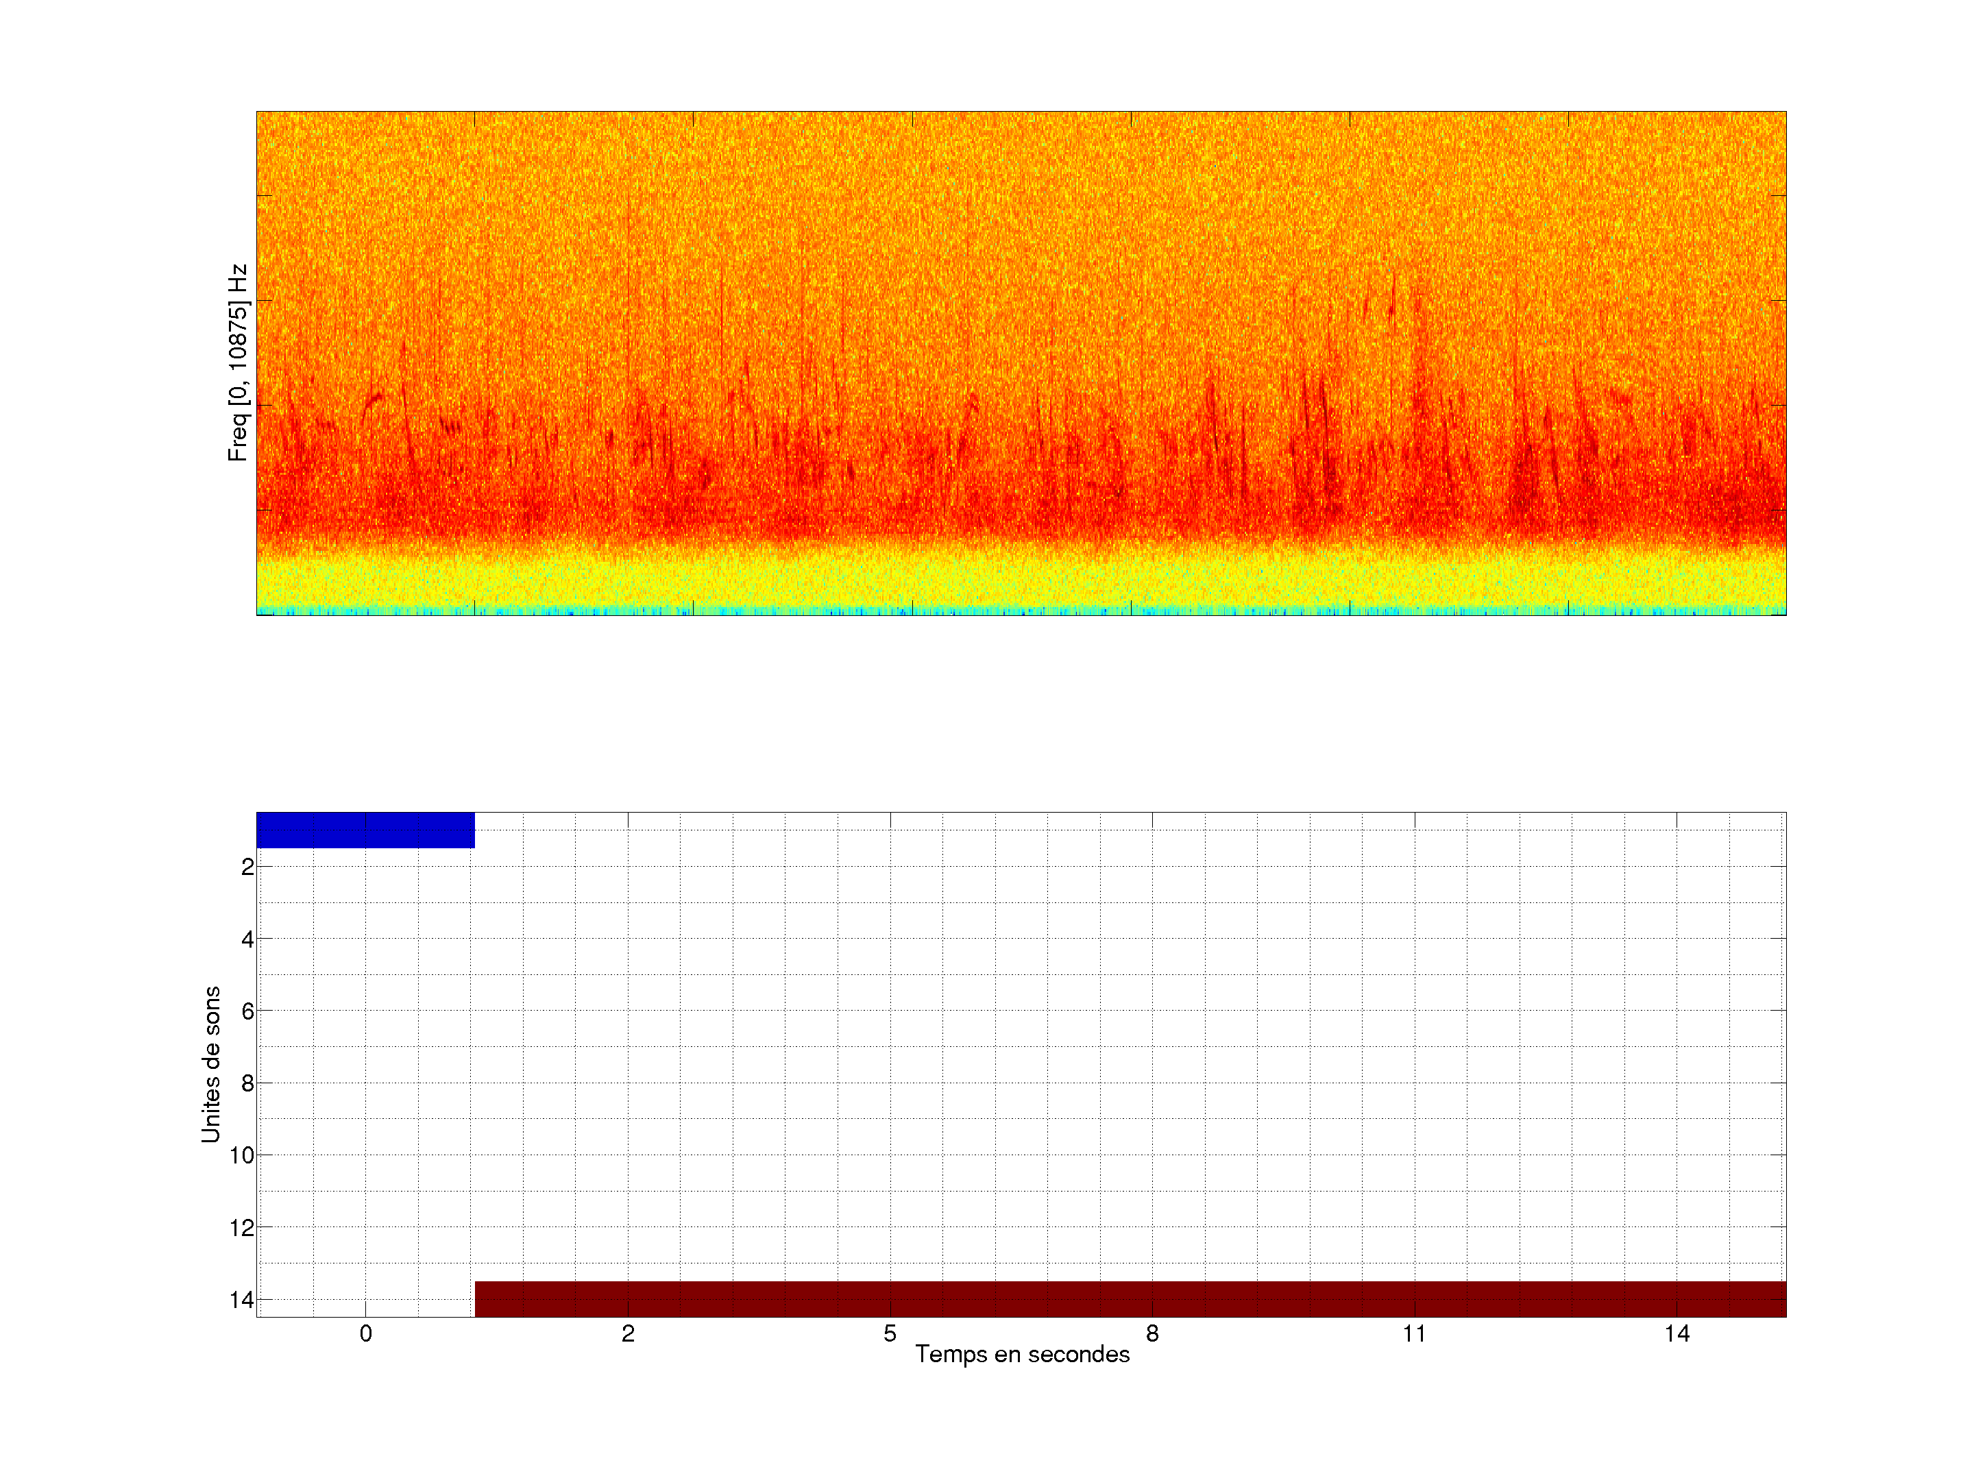The image size is (1974, 1480).
Task: Click x-axis tick label 2
Action: click(x=629, y=1333)
